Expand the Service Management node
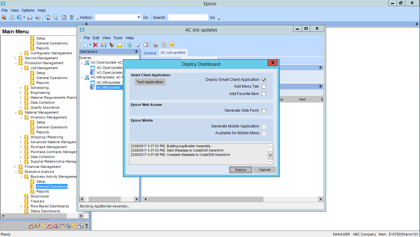 [x=15, y=58]
